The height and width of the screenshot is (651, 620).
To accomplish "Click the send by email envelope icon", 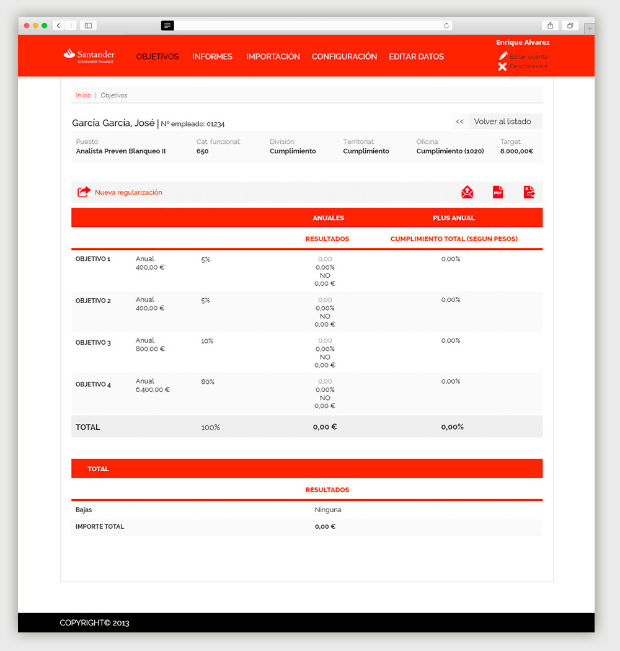I will [467, 192].
